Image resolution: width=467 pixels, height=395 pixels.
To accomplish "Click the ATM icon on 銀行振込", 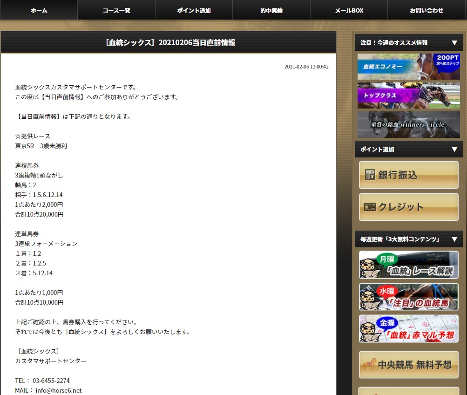I will coord(370,175).
